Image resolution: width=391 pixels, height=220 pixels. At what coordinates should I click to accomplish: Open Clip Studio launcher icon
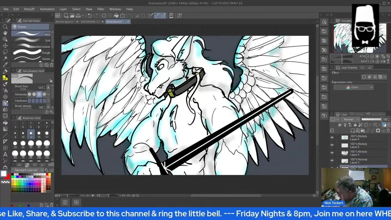point(57,15)
